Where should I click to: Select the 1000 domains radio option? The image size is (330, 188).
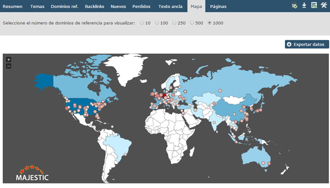210,23
